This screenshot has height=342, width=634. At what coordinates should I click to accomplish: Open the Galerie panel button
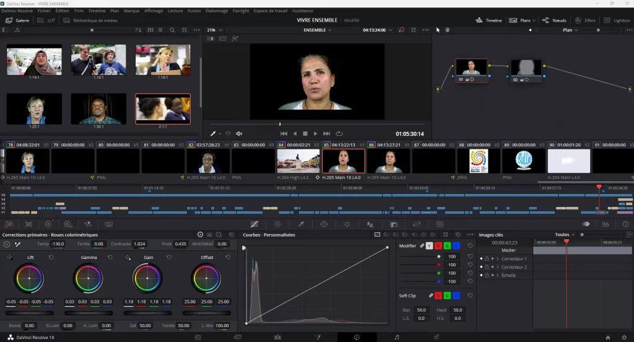point(17,20)
